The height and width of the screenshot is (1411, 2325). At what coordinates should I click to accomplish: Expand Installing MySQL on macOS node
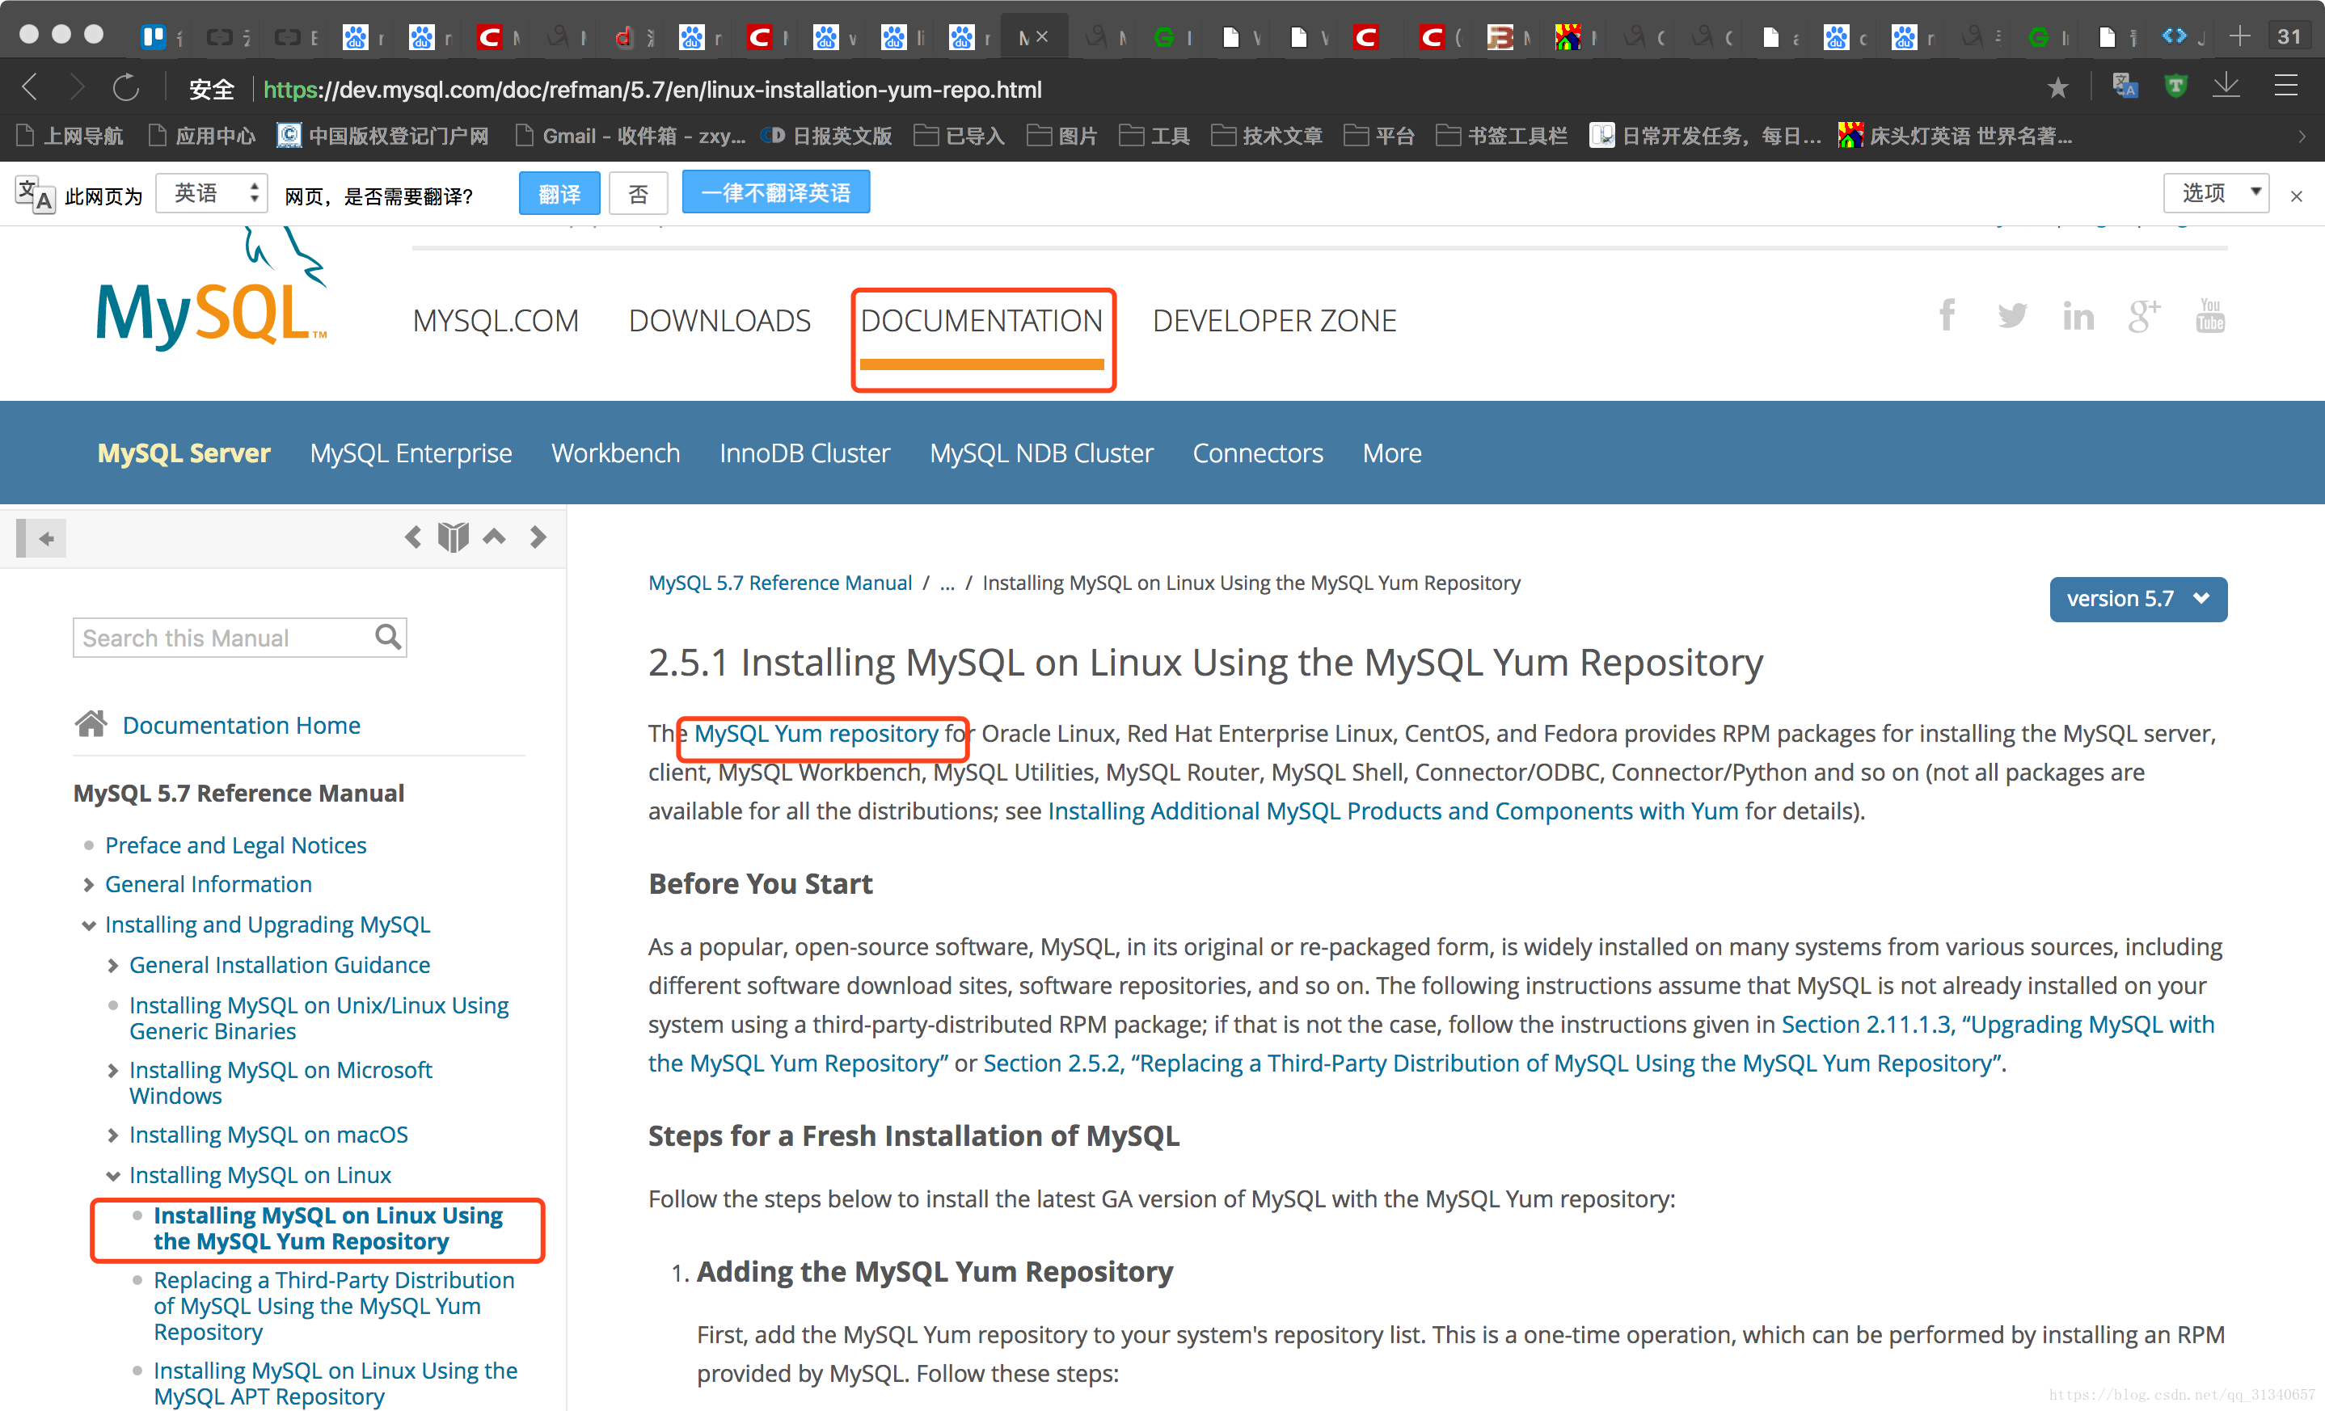click(x=113, y=1135)
